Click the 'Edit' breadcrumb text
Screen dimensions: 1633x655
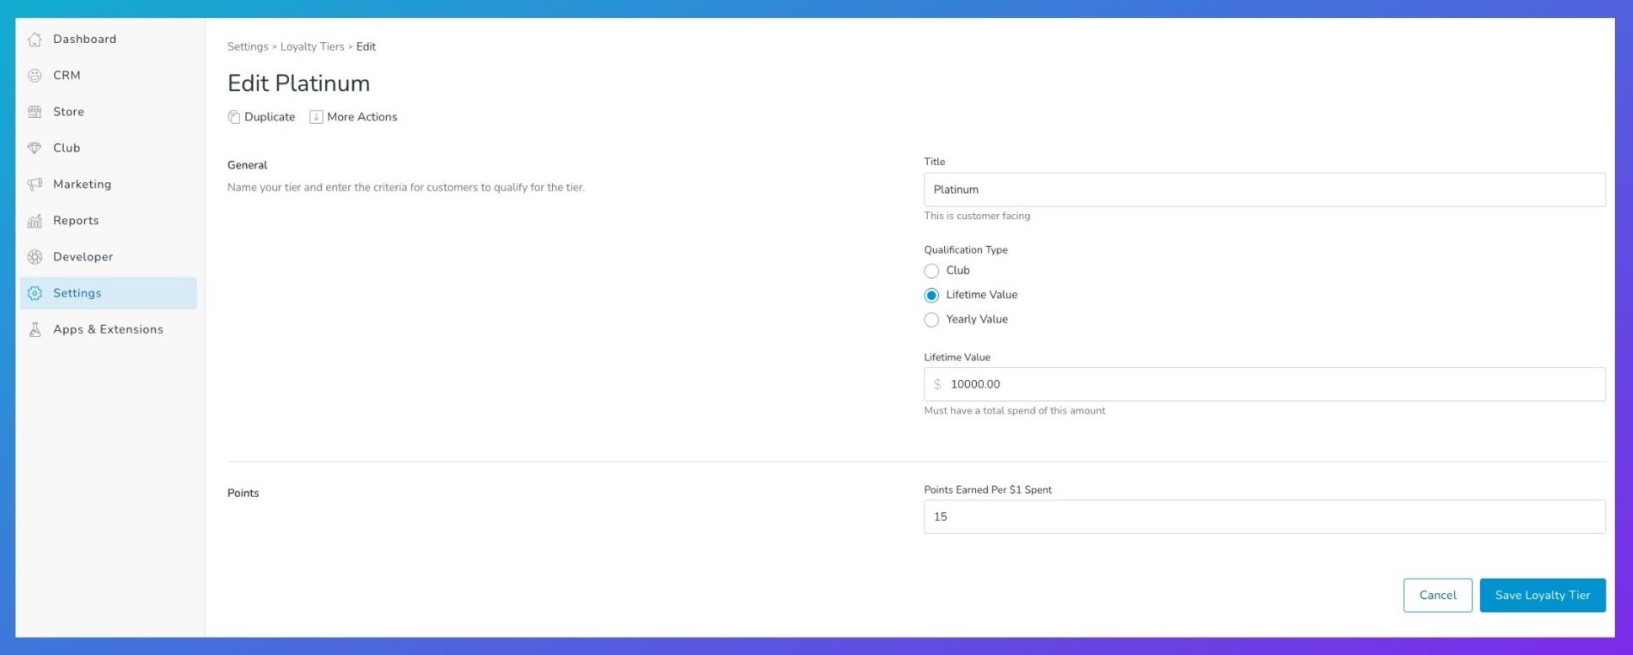pos(366,46)
